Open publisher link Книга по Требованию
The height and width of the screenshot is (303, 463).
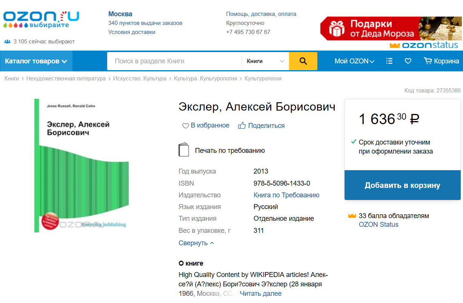click(x=286, y=195)
